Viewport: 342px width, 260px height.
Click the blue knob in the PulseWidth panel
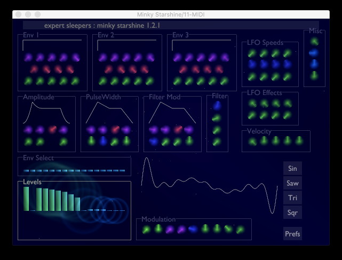point(103,141)
